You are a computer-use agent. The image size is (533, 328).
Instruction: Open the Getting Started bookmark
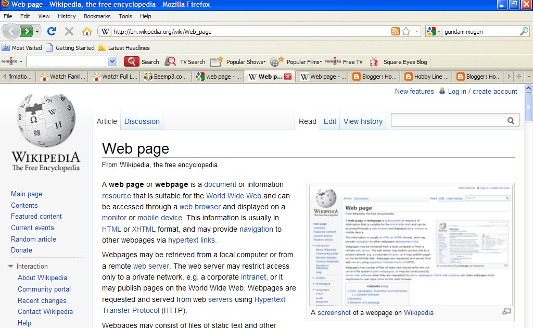tap(70, 47)
